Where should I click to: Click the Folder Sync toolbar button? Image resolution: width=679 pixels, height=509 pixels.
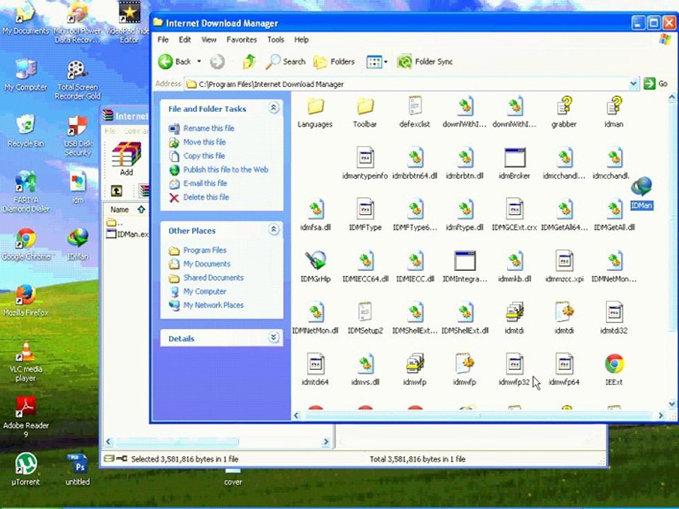click(x=425, y=62)
